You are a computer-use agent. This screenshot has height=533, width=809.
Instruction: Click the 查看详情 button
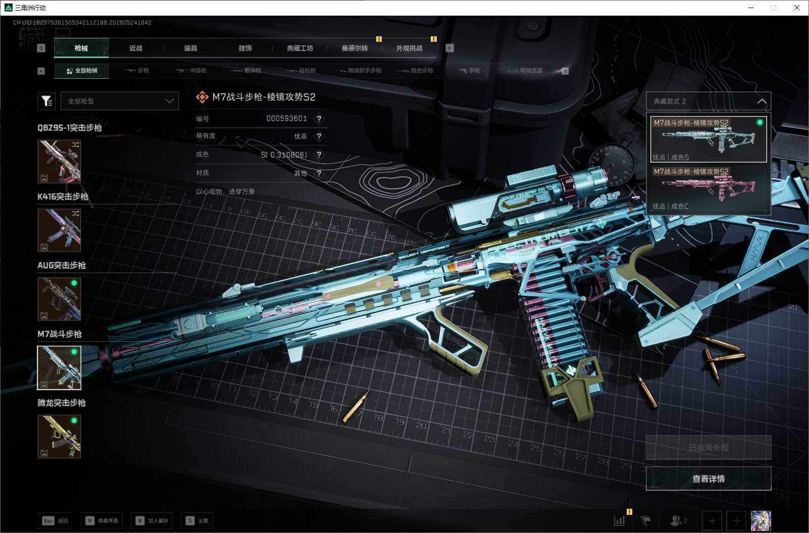coord(709,478)
